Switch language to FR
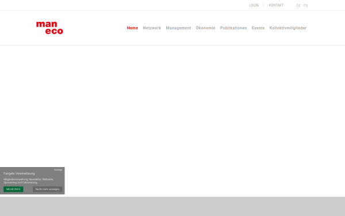Viewport: 345px width, 216px height. coord(306,6)
